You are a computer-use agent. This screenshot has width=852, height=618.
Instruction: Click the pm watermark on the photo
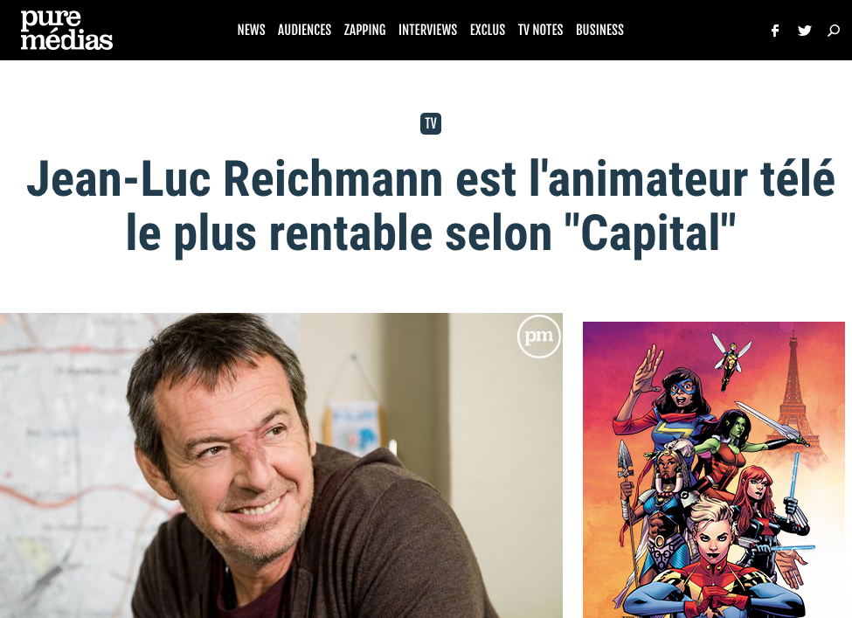pos(538,337)
